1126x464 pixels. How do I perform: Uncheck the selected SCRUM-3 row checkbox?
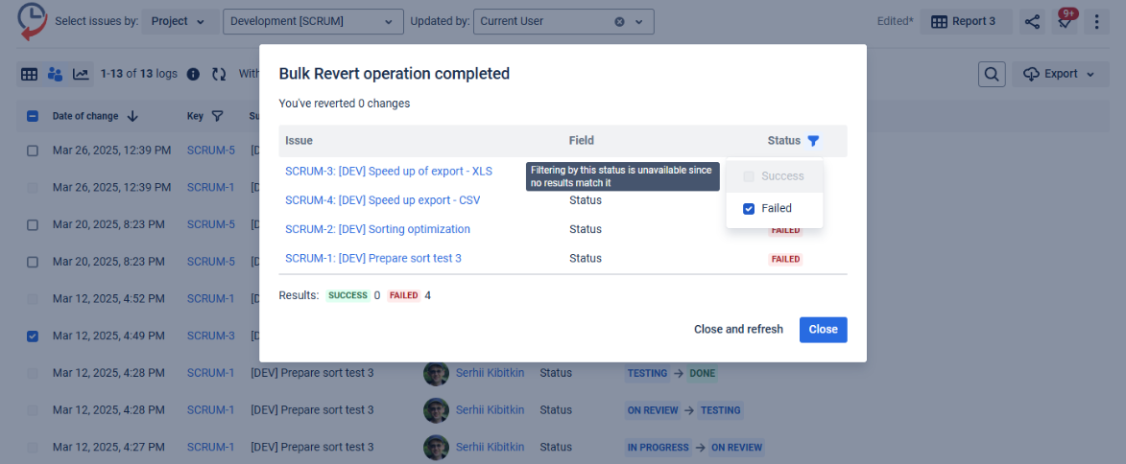coord(33,336)
